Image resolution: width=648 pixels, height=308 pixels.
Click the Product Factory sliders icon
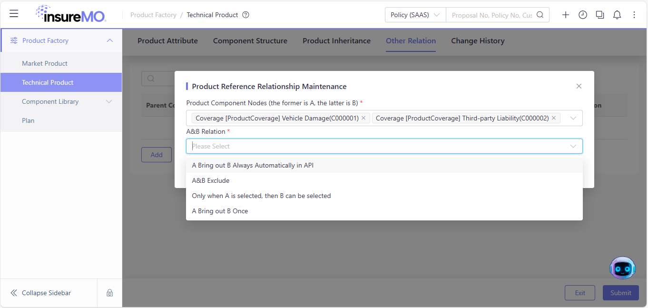(14, 40)
